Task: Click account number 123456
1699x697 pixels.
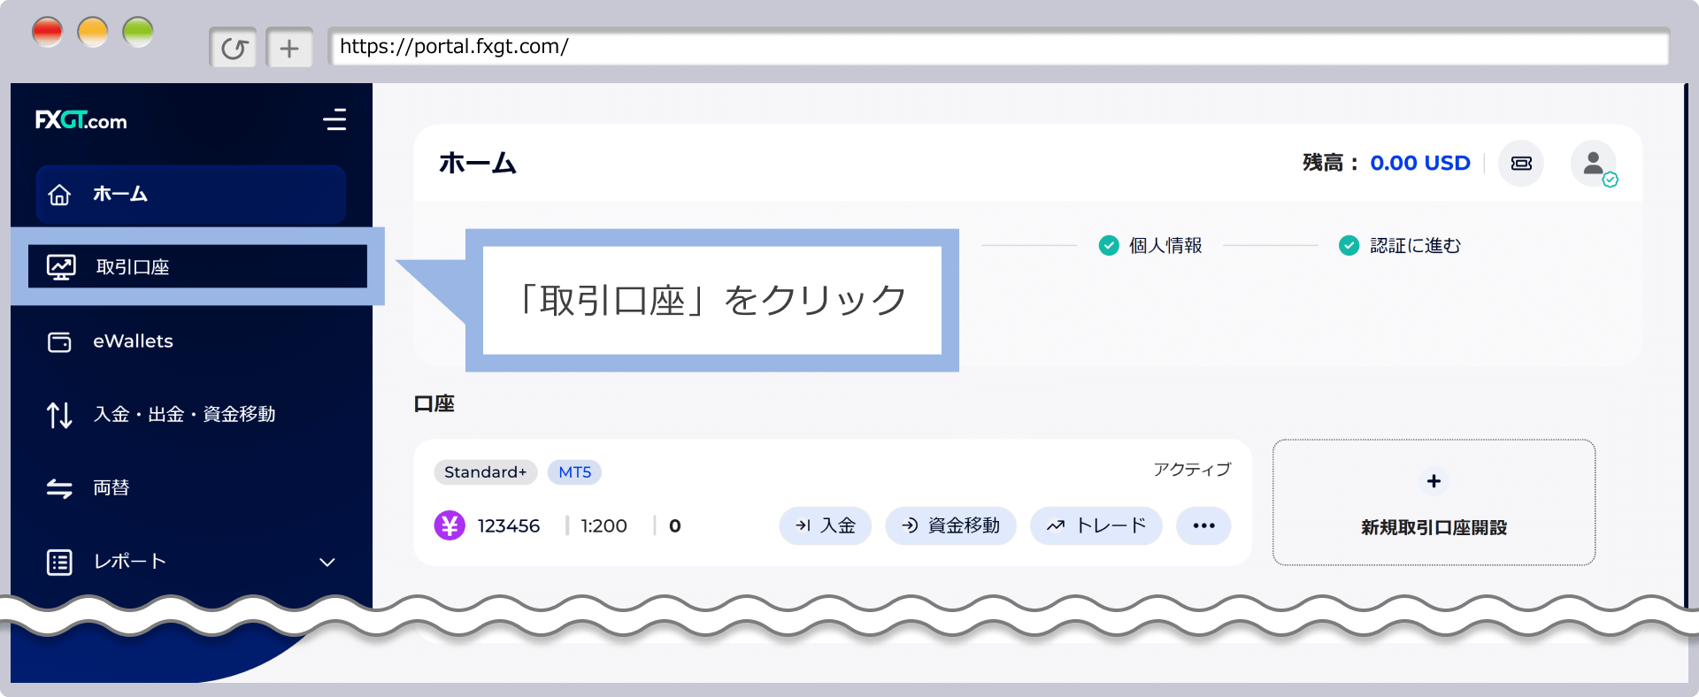Action: pos(509,525)
